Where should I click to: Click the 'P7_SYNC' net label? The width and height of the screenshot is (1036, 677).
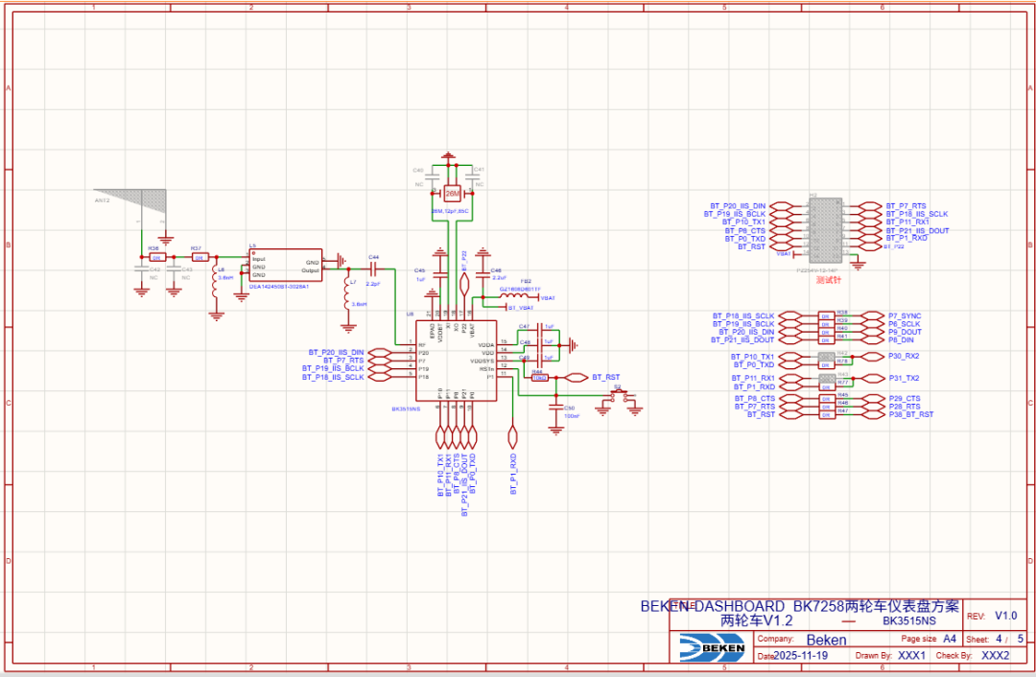coord(905,316)
